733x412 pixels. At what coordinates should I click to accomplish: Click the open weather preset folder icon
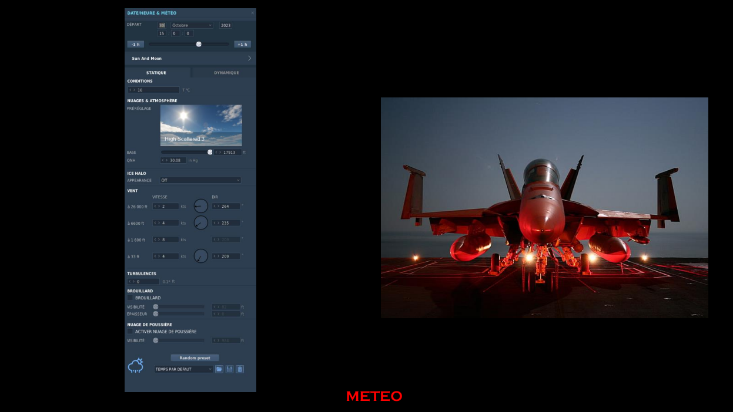(219, 369)
